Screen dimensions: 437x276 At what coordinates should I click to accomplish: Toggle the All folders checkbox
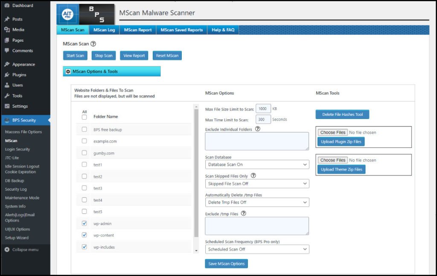click(x=84, y=117)
